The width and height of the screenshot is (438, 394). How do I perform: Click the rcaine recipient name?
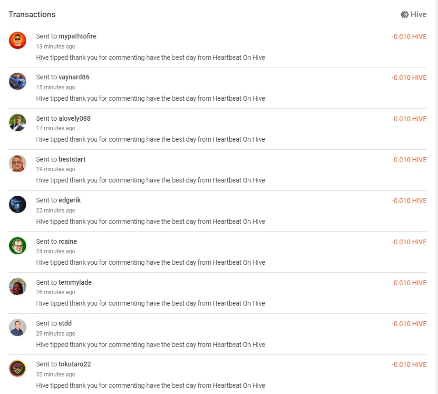(68, 241)
